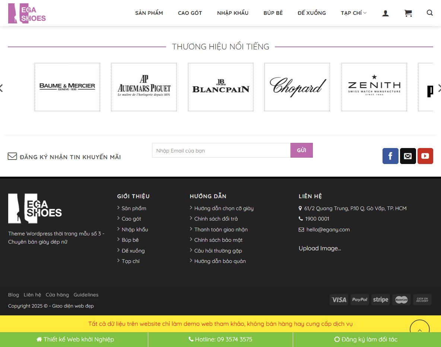Open the Facebook social icon
The width and height of the screenshot is (441, 347).
pyautogui.click(x=390, y=156)
